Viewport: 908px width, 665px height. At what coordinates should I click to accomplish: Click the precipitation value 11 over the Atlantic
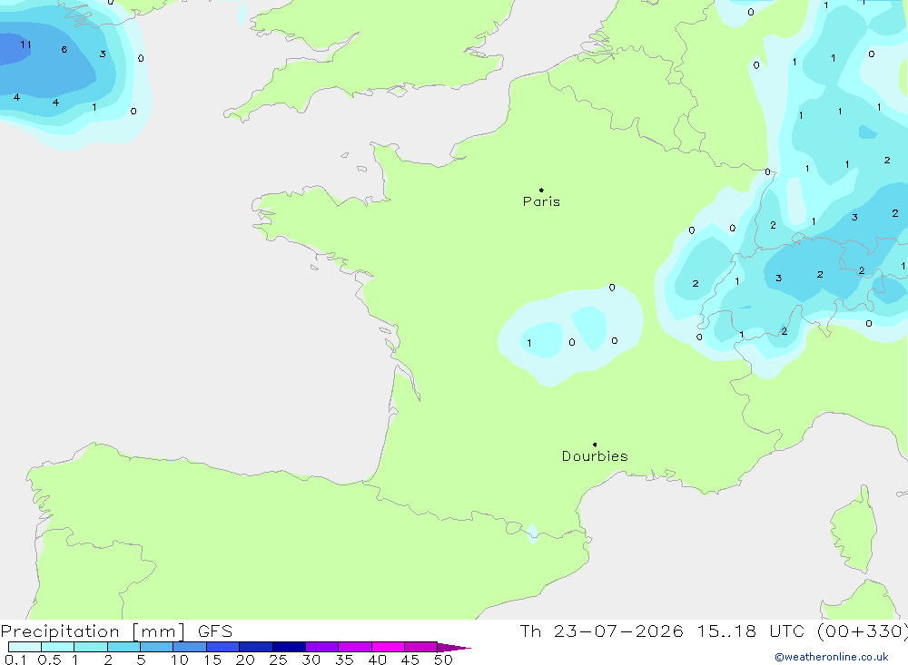click(x=25, y=44)
